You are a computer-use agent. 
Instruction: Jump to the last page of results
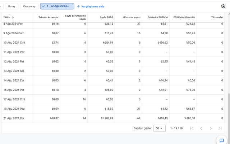(220, 128)
